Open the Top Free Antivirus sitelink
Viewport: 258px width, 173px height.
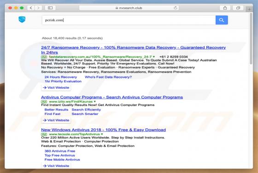point(60,156)
